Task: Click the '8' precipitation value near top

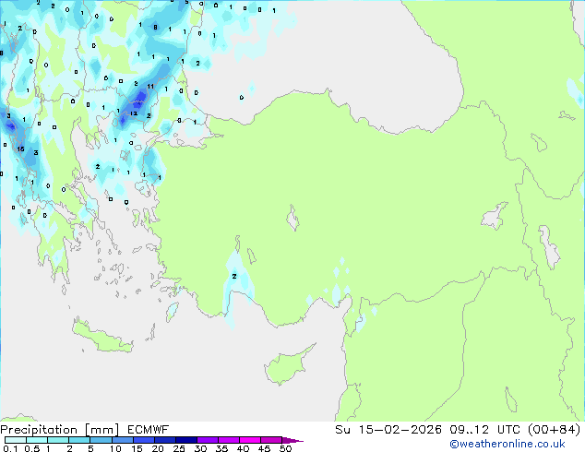Action: (x=155, y=28)
